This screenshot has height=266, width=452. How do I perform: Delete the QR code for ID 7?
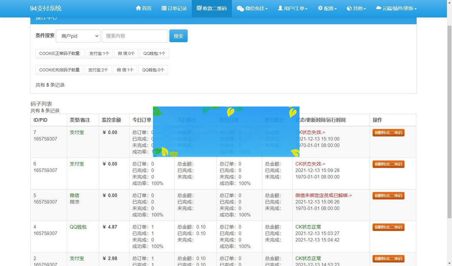(388, 132)
